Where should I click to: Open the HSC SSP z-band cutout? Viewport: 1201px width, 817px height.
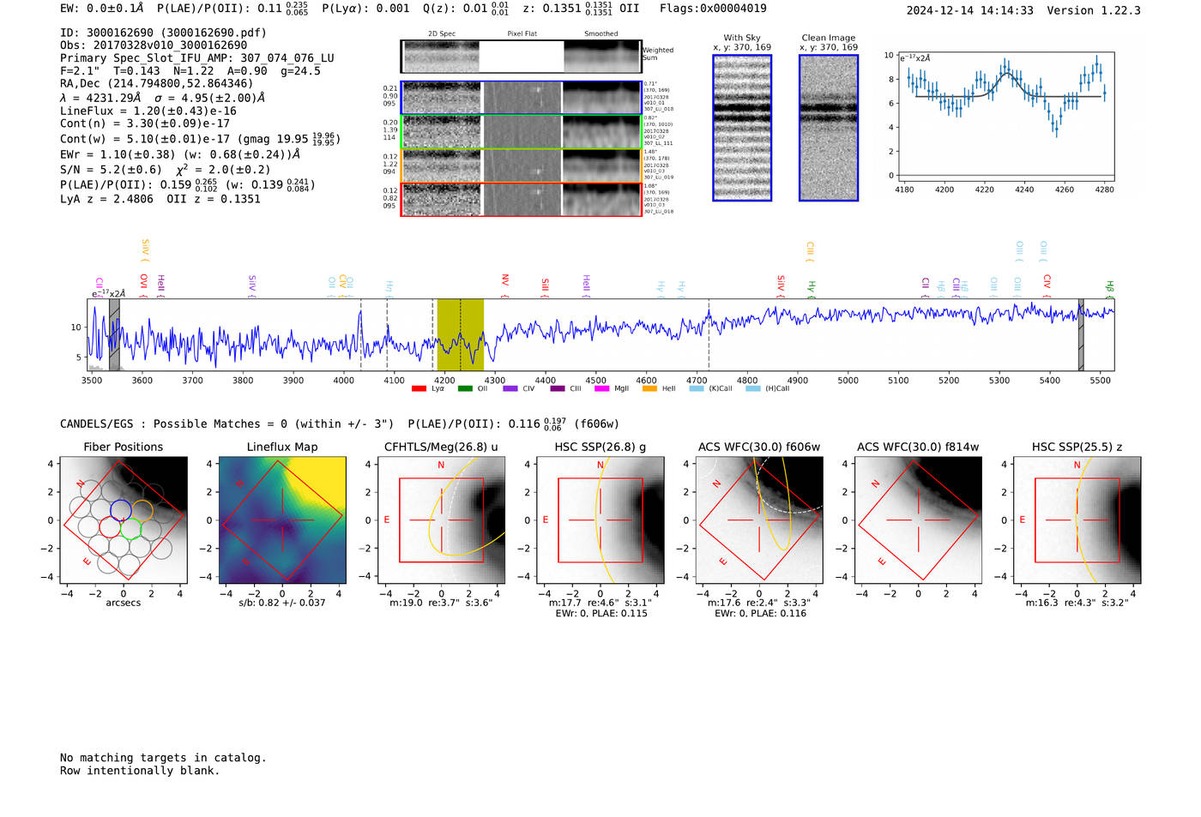1077,520
